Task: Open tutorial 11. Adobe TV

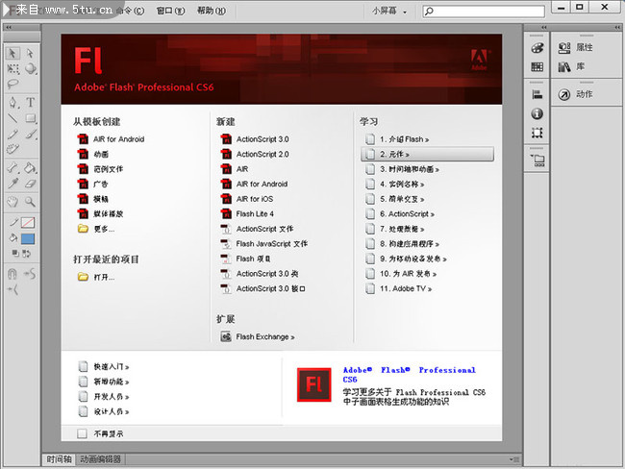Action: click(x=399, y=288)
